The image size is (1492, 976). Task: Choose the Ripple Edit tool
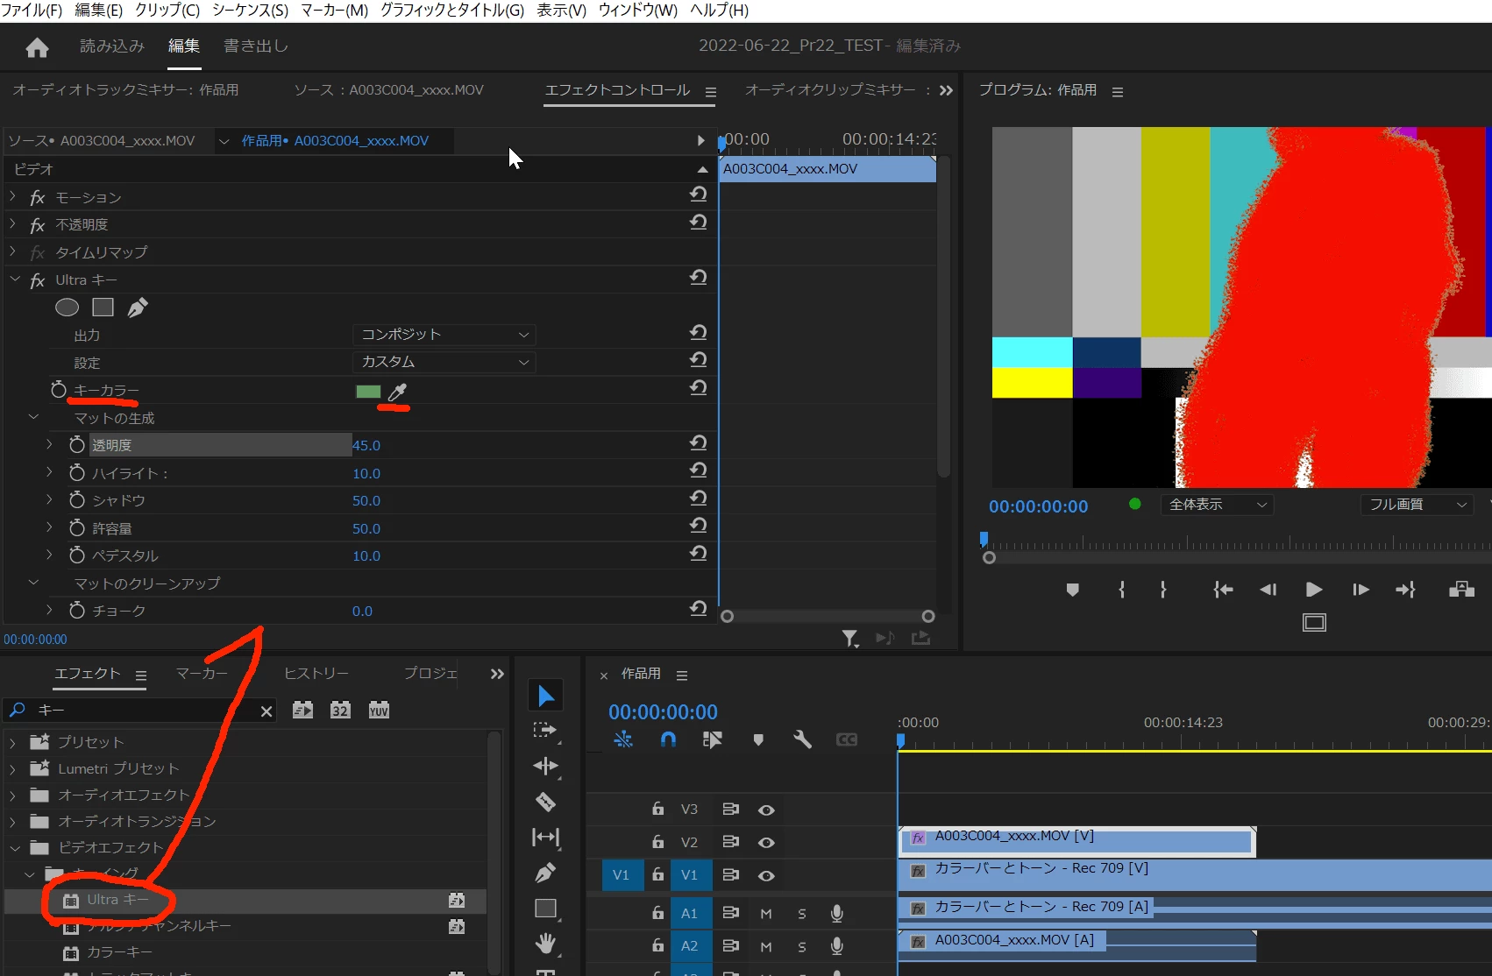(545, 767)
